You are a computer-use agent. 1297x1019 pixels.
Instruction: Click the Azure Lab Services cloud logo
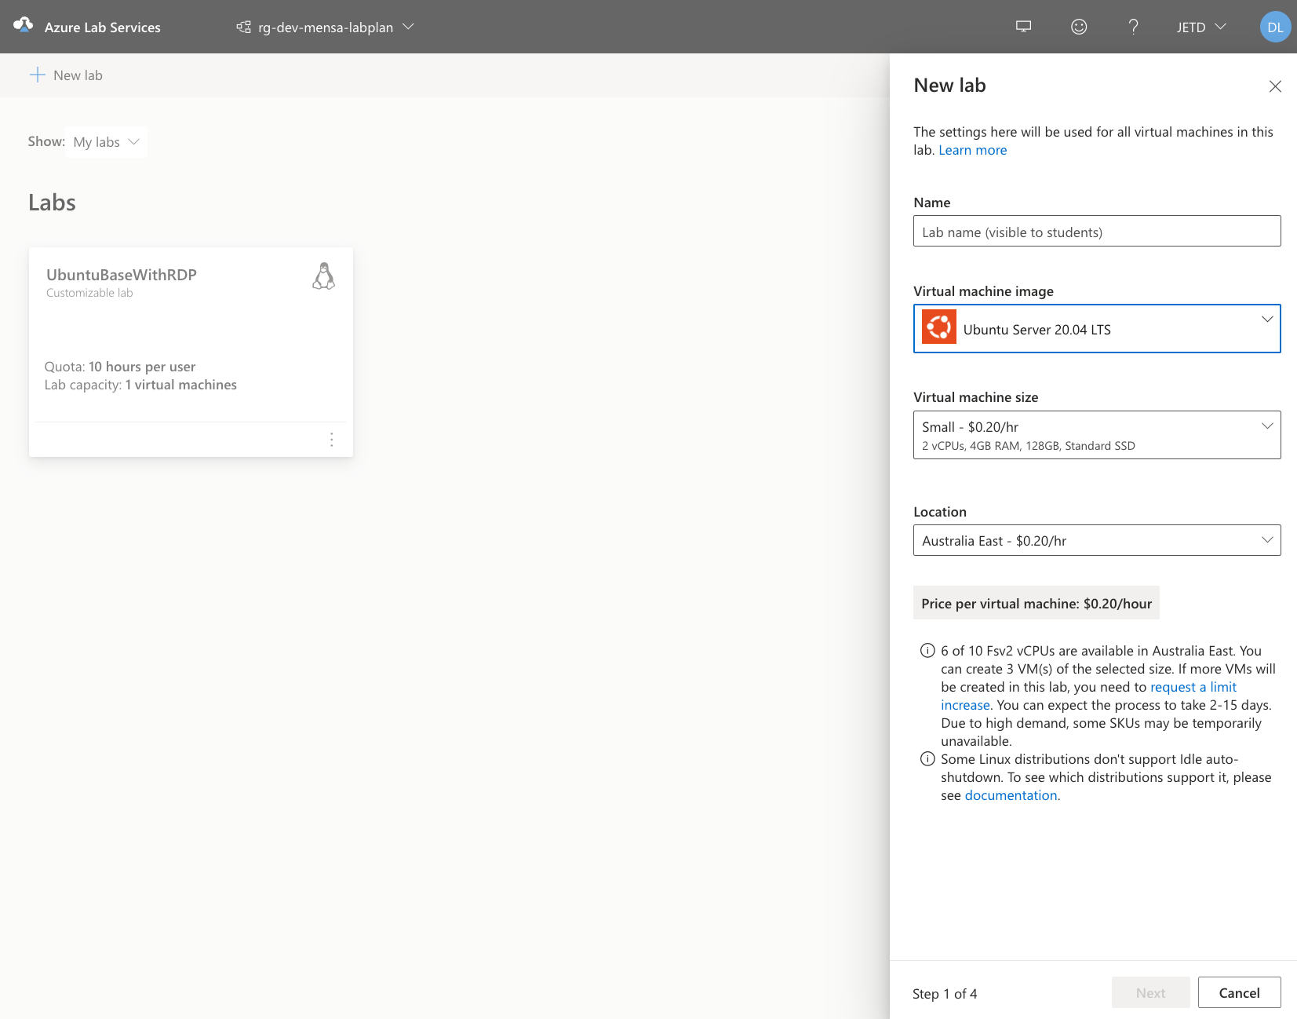(24, 25)
